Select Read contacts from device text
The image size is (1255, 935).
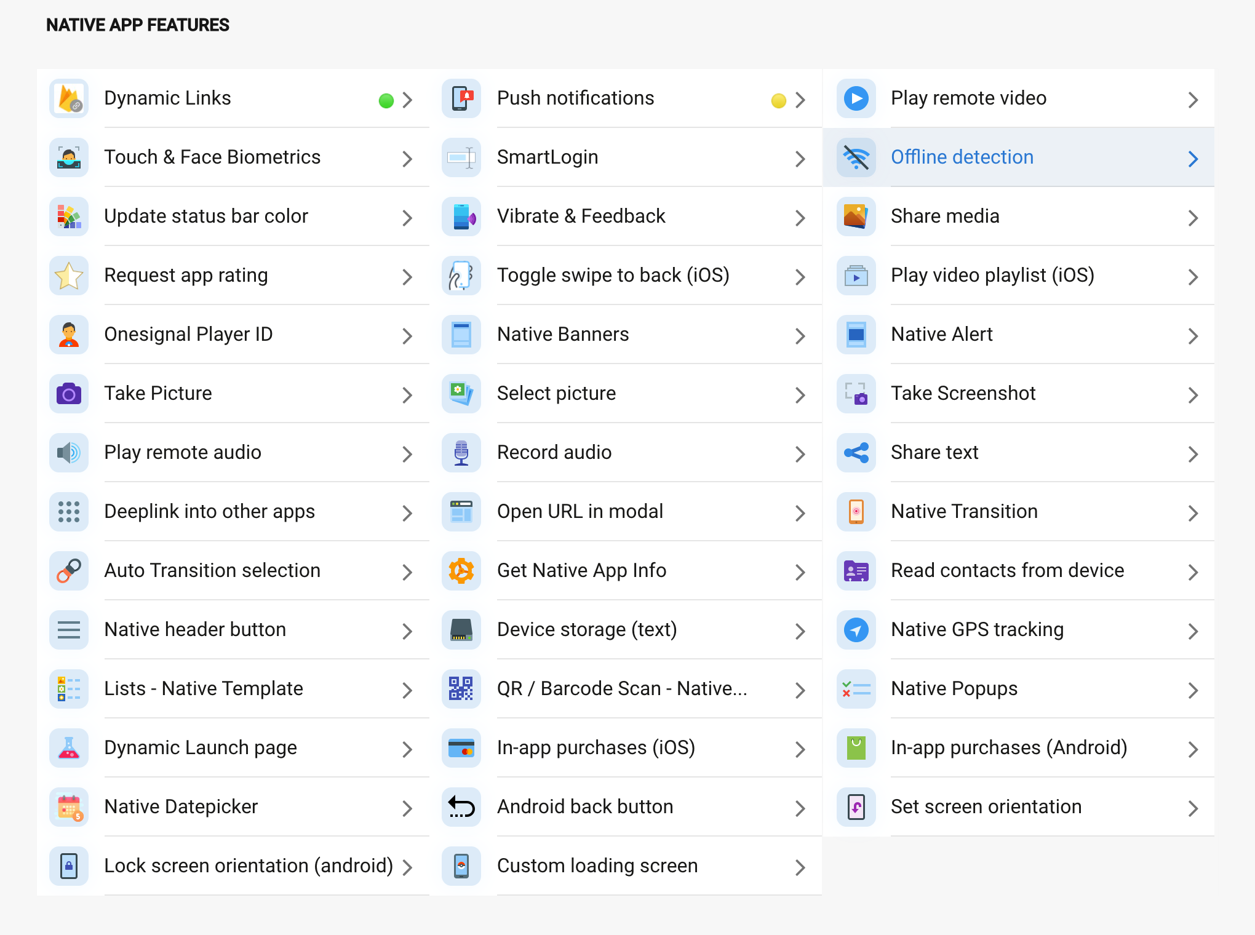1007,571
